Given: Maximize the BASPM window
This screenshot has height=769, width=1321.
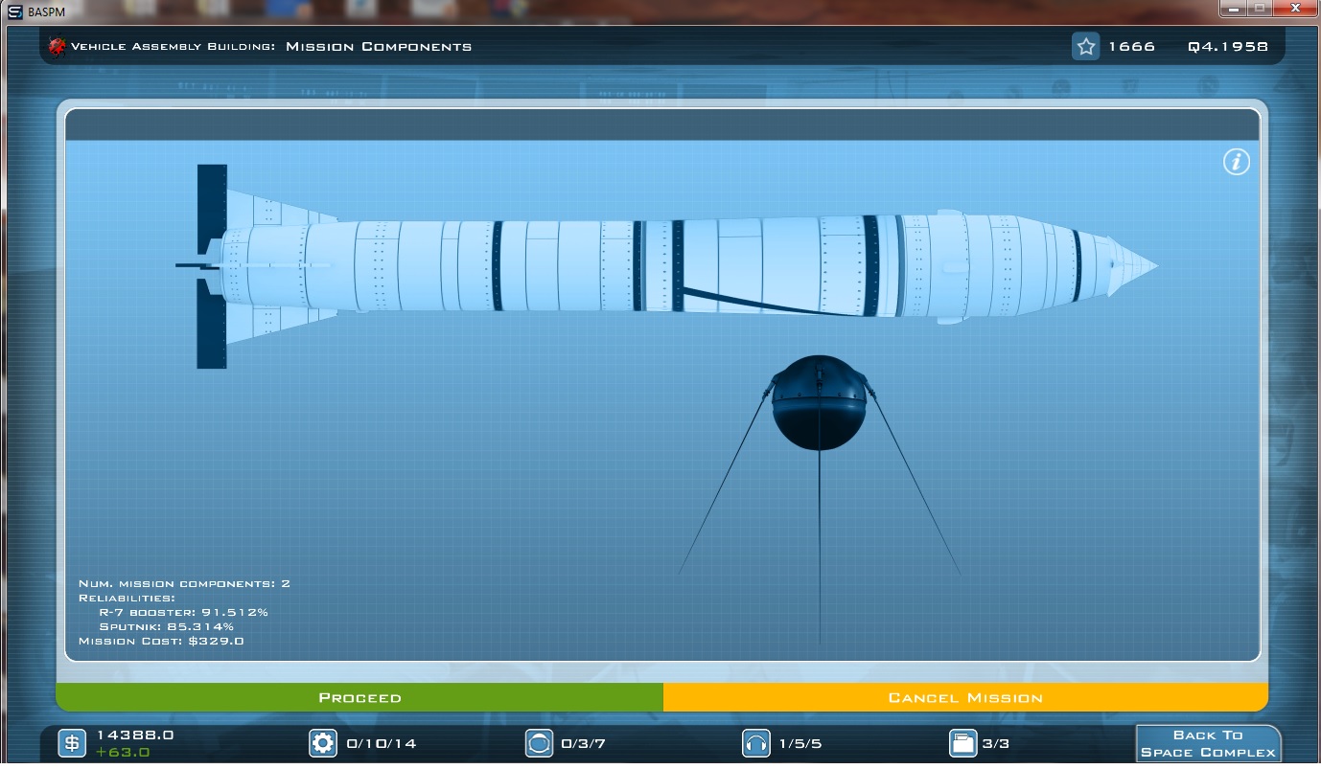Looking at the screenshot, I should coord(1258,8).
